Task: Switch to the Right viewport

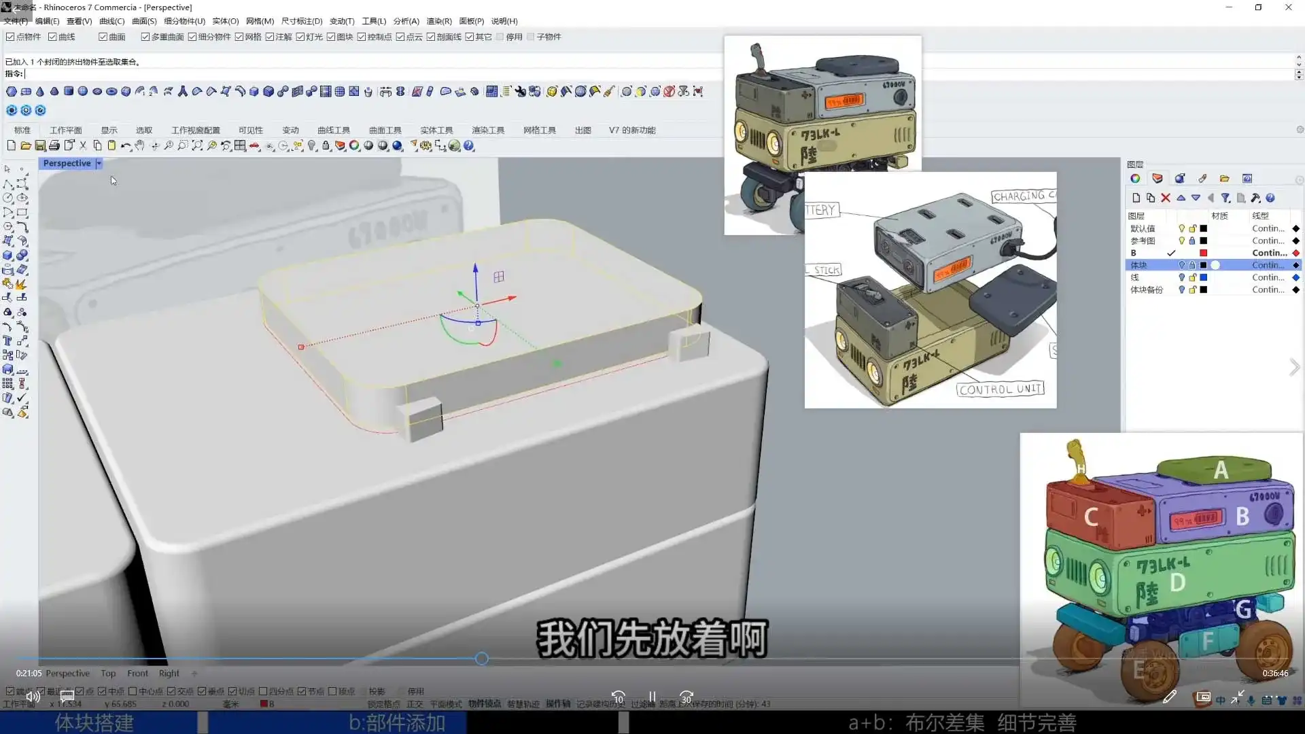Action: click(169, 674)
